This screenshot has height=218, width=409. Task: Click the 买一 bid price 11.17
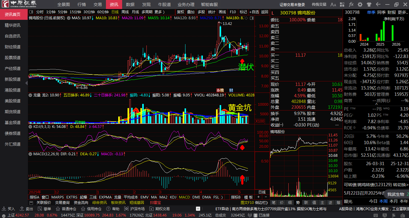pos(300,55)
